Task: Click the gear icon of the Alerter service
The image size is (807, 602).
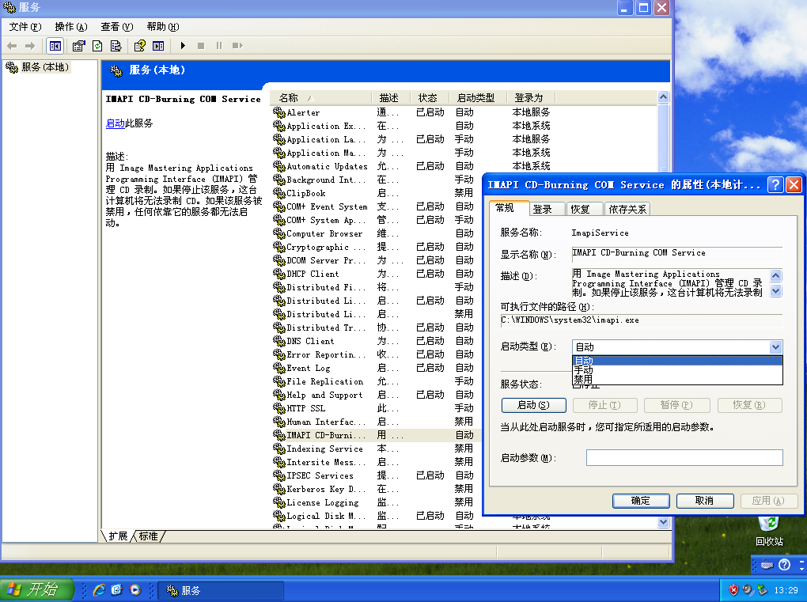Action: [278, 112]
